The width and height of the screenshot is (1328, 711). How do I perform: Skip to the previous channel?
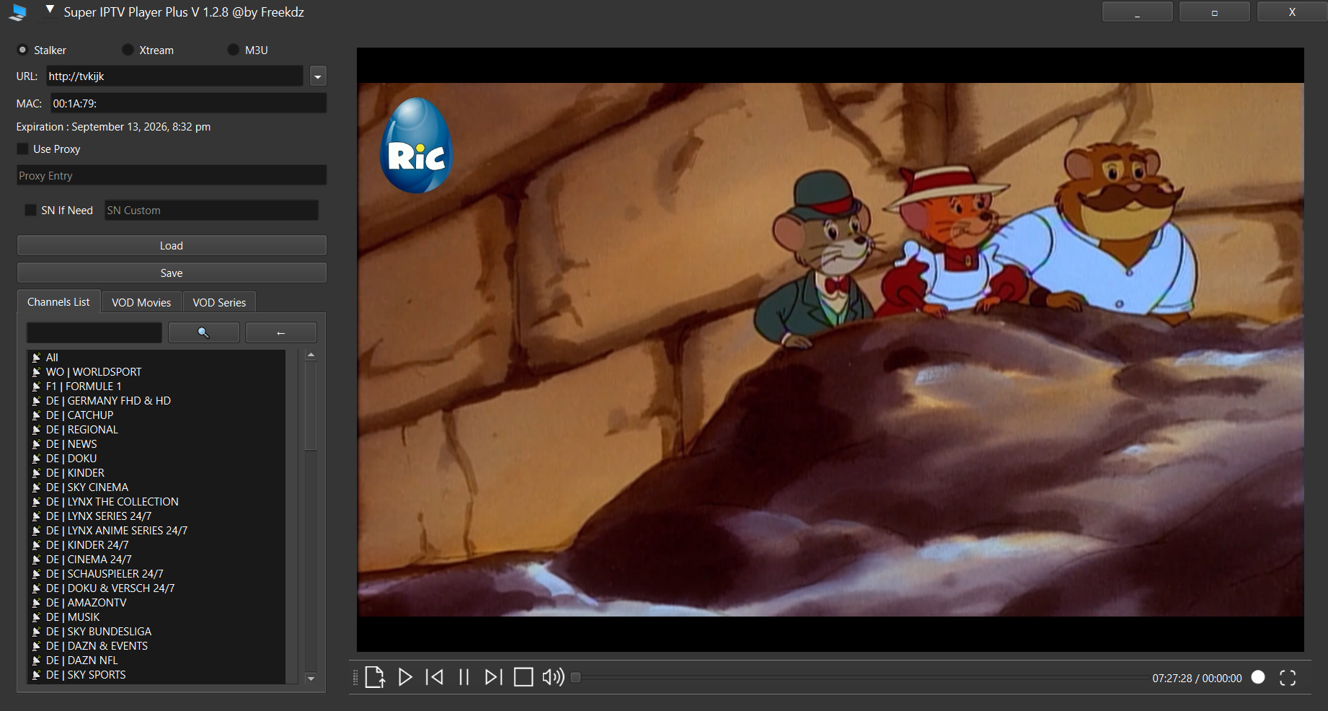(435, 677)
